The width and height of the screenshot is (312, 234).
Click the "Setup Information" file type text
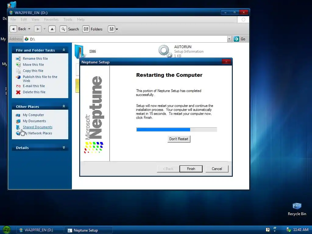pyautogui.click(x=189, y=51)
